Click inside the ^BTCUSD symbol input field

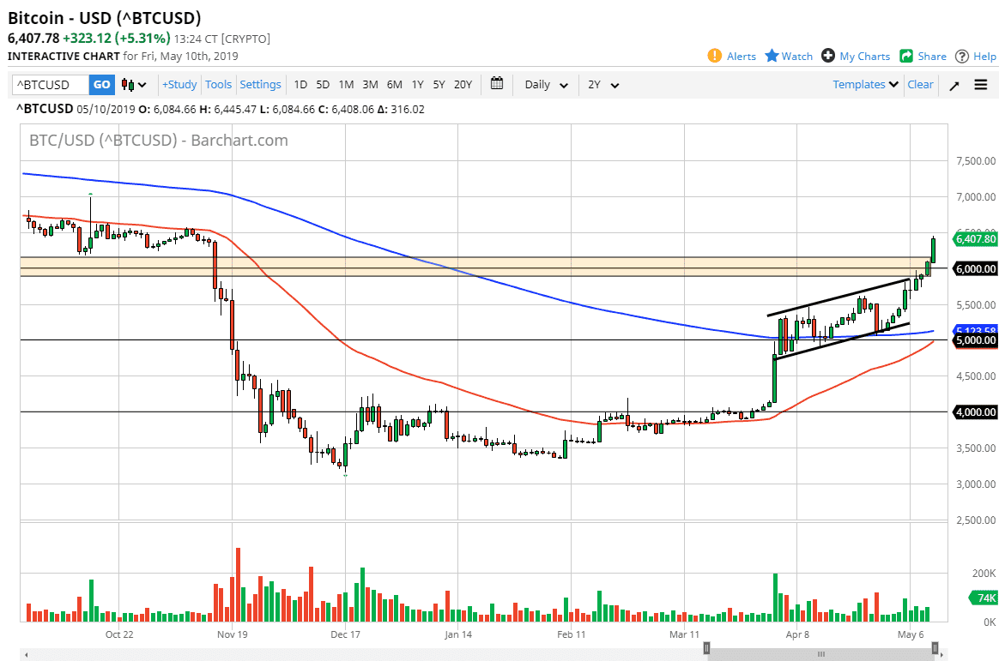(x=47, y=84)
